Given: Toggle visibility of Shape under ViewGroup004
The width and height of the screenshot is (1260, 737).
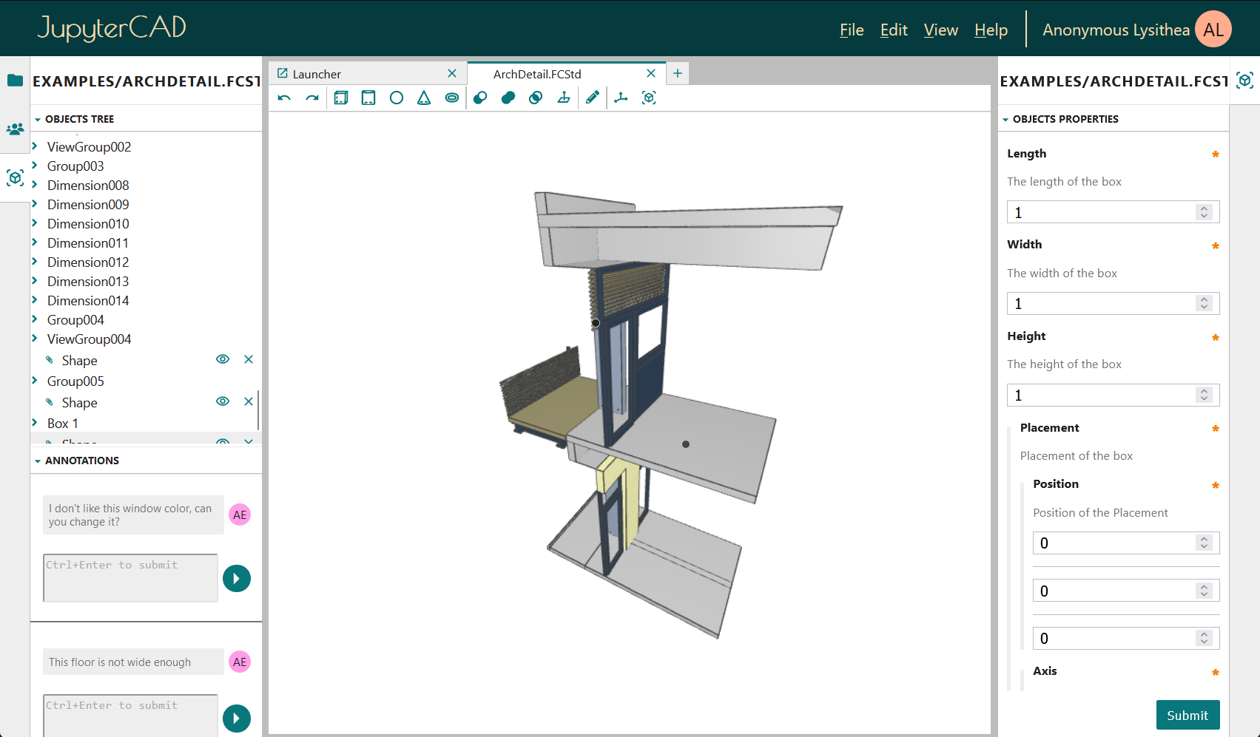Looking at the screenshot, I should point(223,359).
